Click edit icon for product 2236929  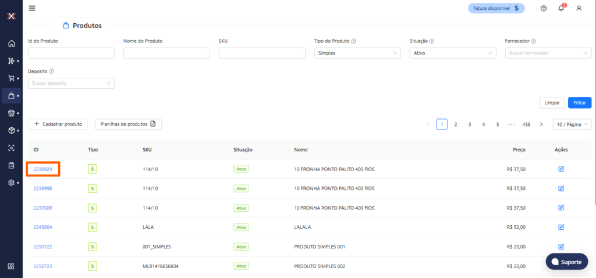(561, 169)
